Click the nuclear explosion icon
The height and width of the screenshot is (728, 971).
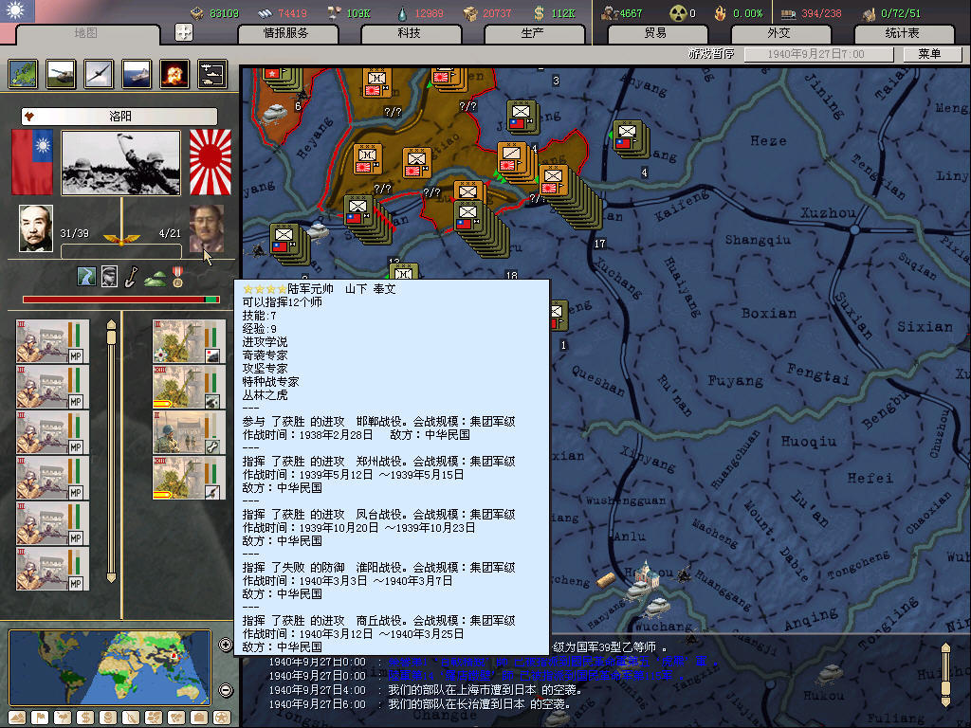coord(174,74)
